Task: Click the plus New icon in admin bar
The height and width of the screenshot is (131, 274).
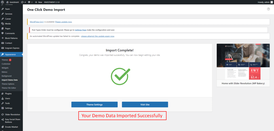Action: (36, 2)
